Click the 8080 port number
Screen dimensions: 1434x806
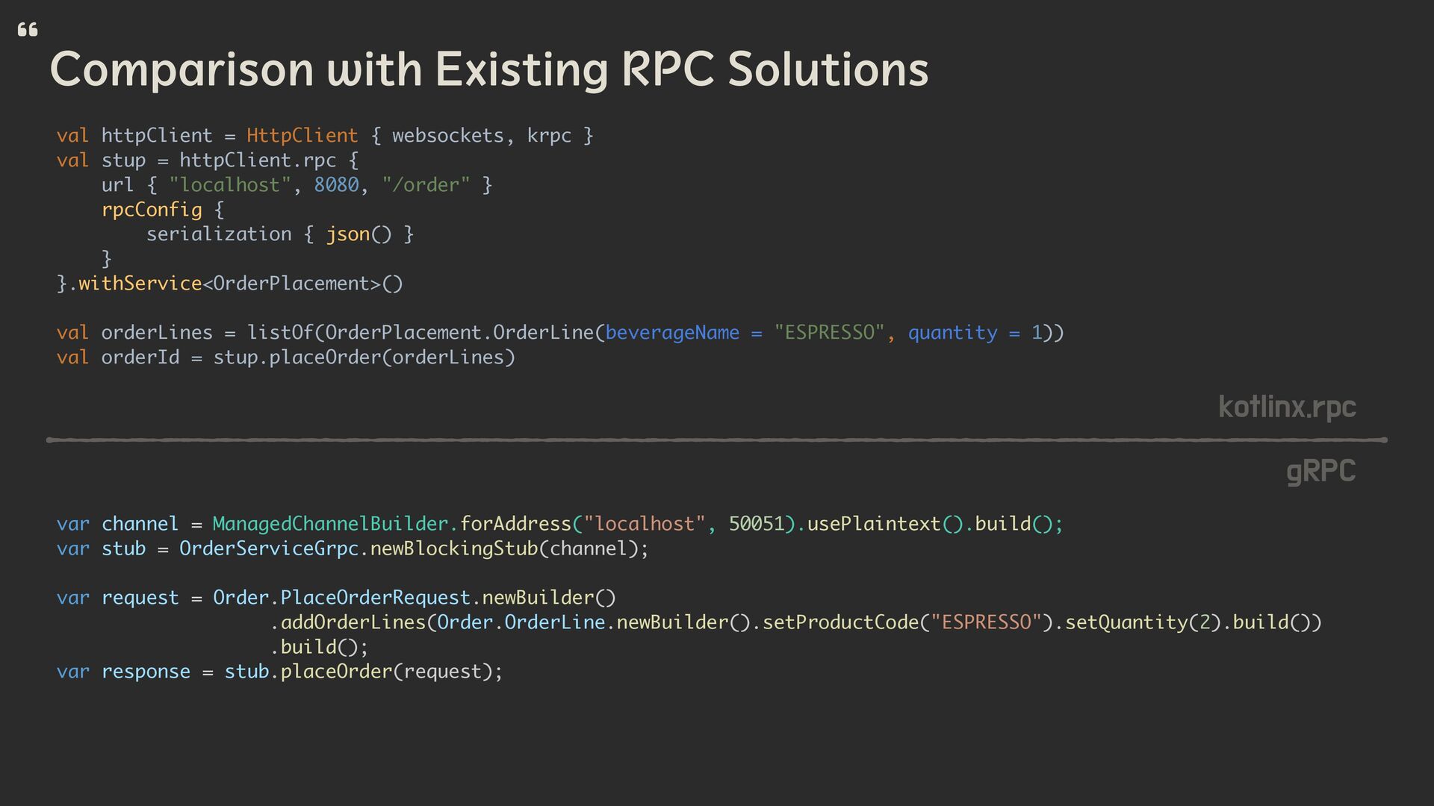click(x=336, y=185)
